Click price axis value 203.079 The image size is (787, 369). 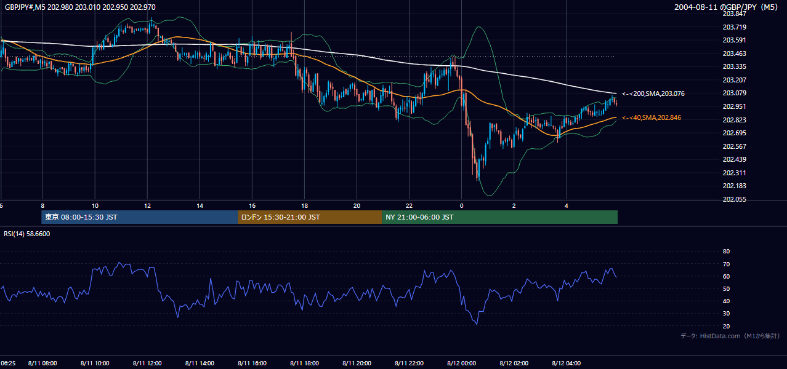[x=734, y=93]
